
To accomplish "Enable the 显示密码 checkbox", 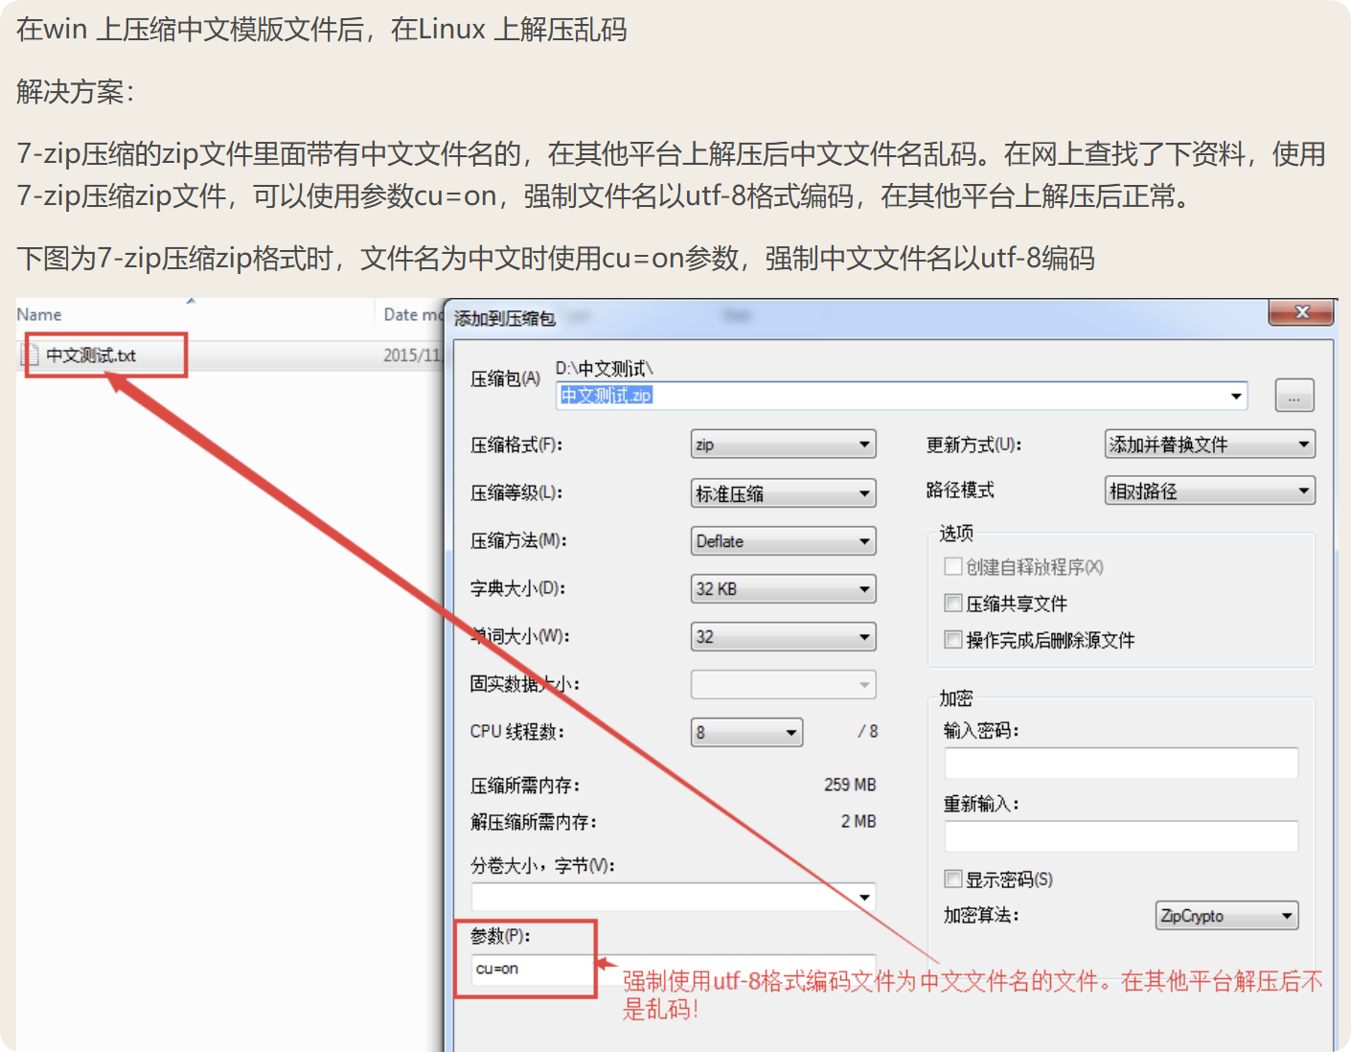I will [x=953, y=880].
